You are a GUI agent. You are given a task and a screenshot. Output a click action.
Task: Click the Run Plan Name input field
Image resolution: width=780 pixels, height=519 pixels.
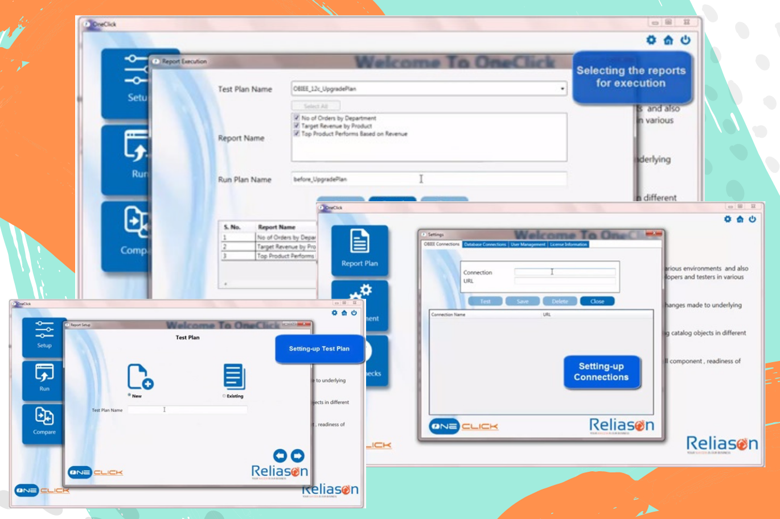click(x=429, y=179)
